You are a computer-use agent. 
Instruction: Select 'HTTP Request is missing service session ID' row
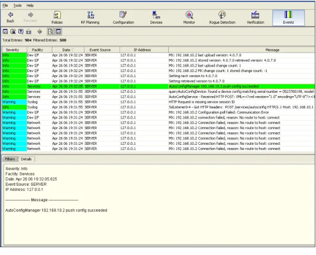[158, 102]
